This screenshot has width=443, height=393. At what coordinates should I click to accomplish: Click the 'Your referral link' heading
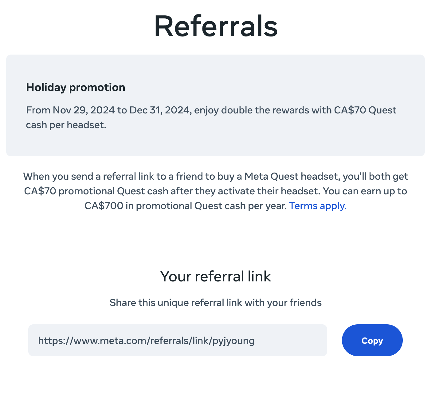tap(215, 276)
